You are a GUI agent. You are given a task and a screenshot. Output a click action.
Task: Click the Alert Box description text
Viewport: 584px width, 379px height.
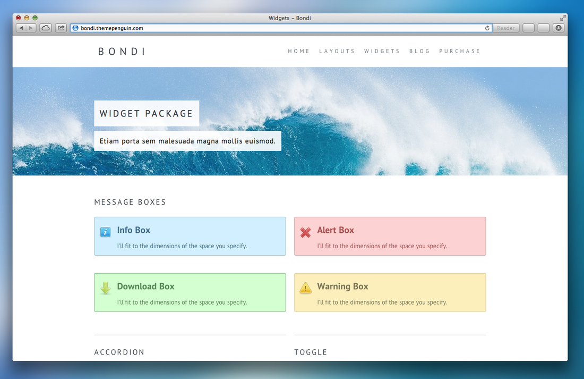click(x=382, y=246)
